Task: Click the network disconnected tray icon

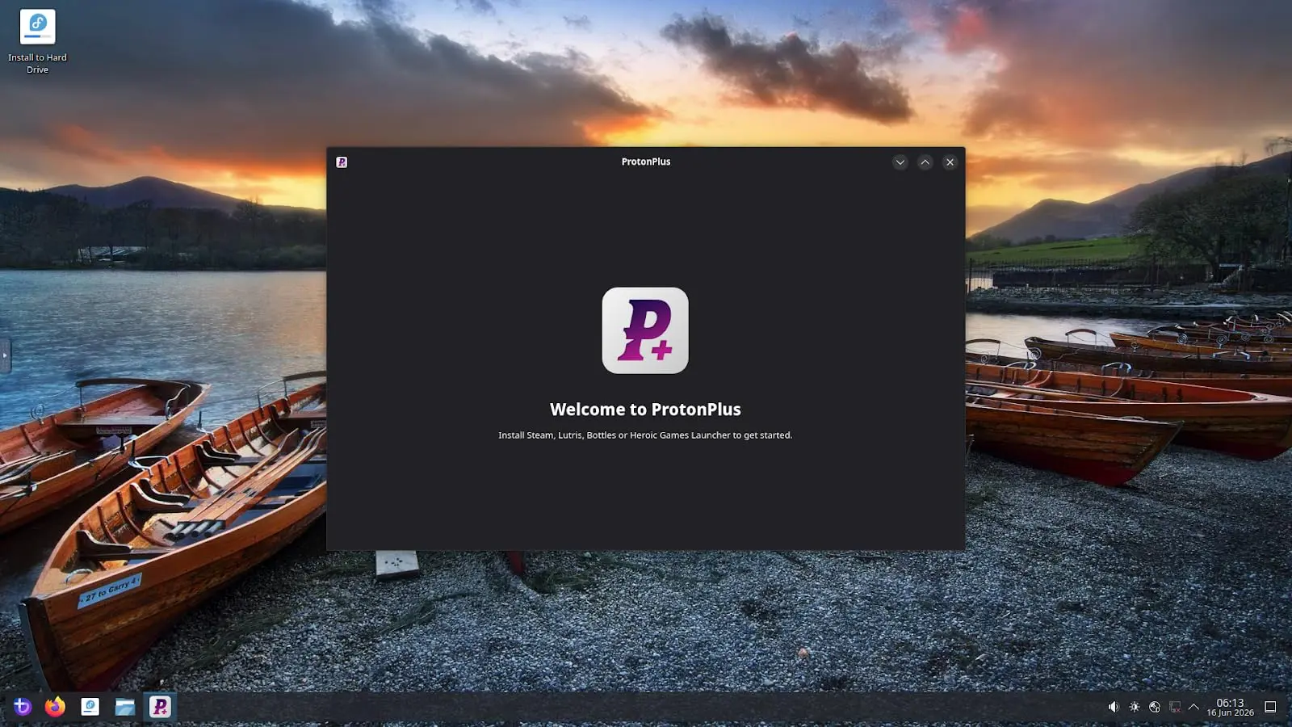Action: [1175, 707]
